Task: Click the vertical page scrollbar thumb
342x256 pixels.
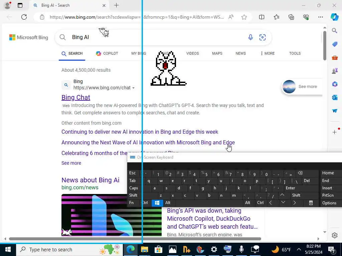Action: [325, 46]
